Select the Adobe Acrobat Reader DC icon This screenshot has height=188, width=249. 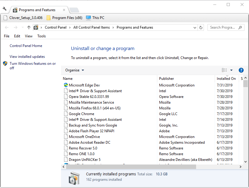(66, 142)
